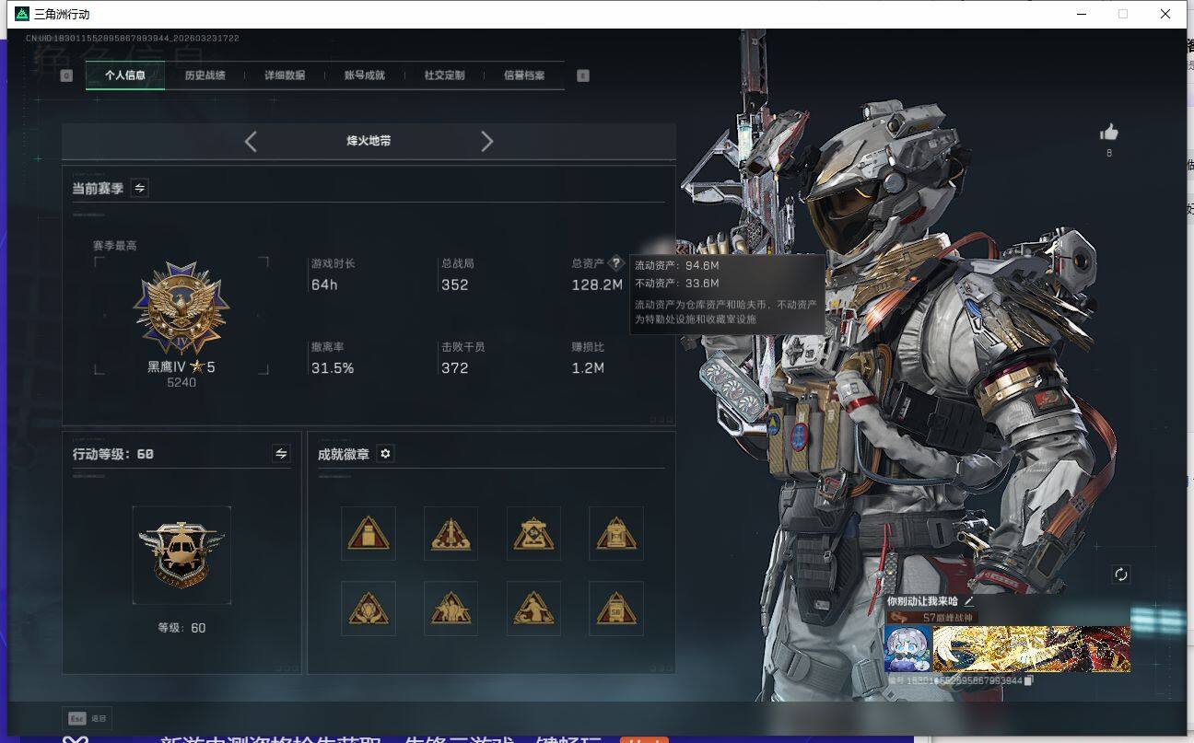
Task: Go to previous game mode with left arrow
Action: (x=251, y=141)
